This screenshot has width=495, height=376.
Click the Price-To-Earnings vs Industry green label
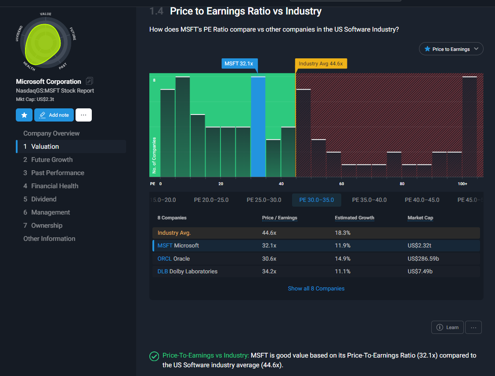tap(206, 355)
